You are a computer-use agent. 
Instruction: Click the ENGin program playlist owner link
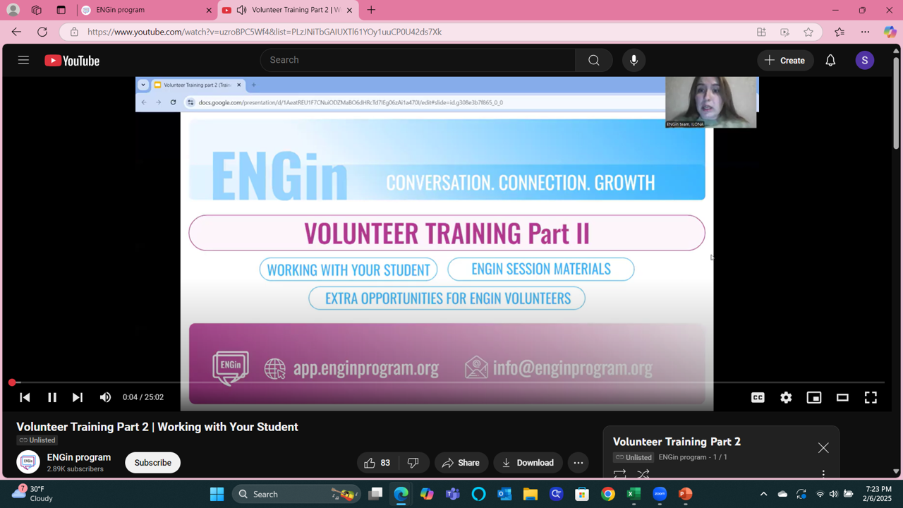pyautogui.click(x=682, y=457)
